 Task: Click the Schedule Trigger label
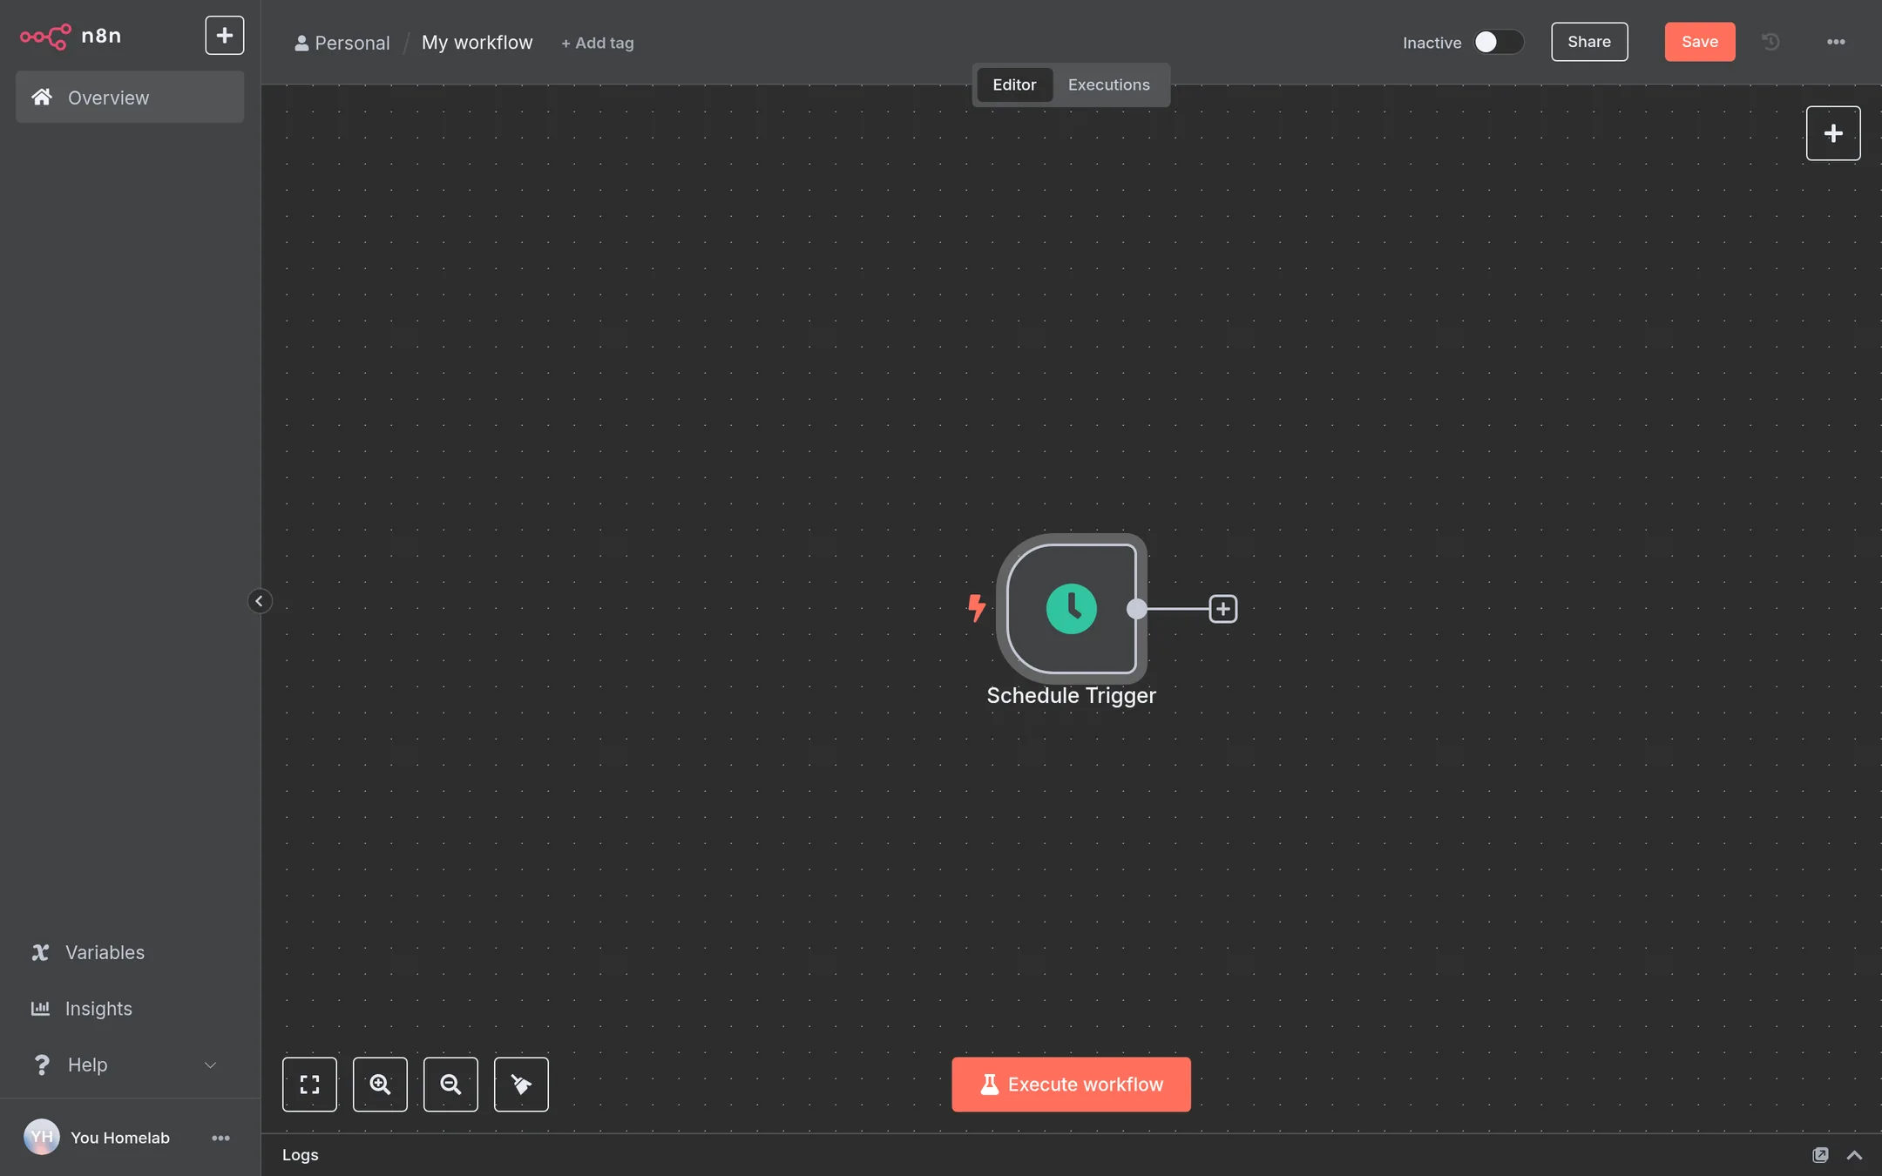click(x=1071, y=695)
